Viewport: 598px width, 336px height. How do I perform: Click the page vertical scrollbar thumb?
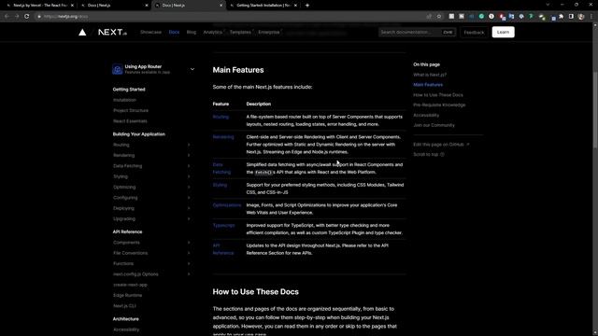tap(595, 109)
